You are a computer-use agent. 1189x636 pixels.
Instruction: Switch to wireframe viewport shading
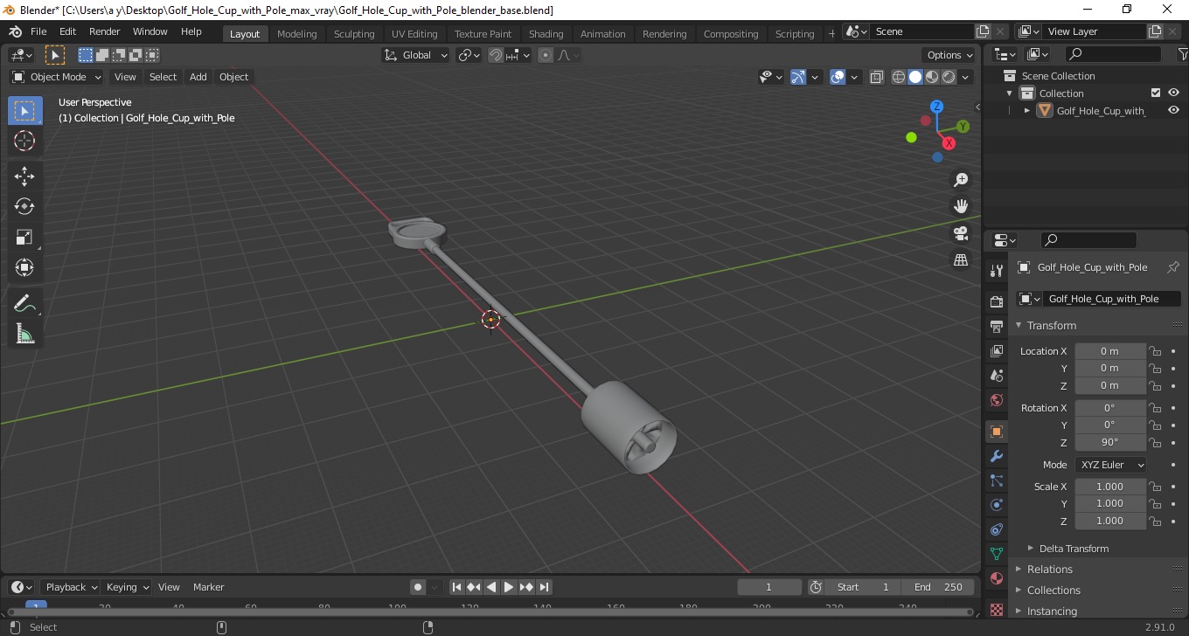coord(899,77)
